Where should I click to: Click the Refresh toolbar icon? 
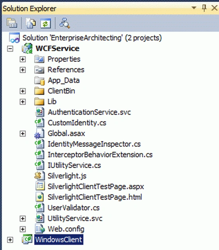coord(45,24)
